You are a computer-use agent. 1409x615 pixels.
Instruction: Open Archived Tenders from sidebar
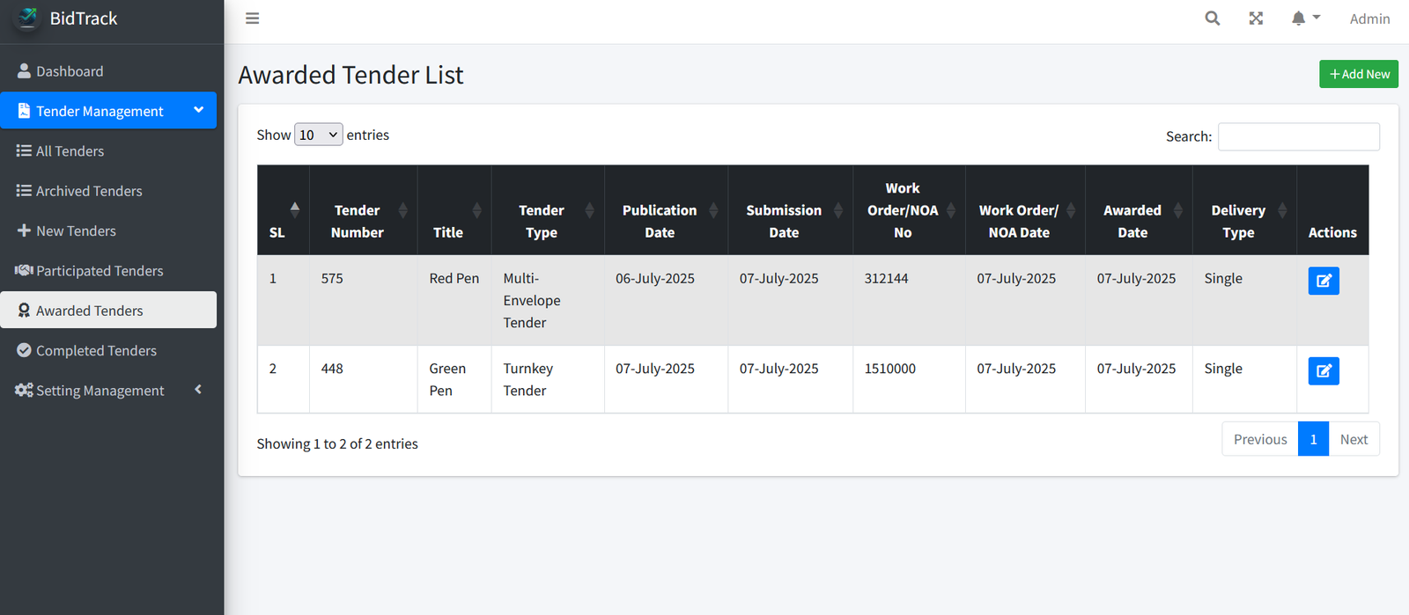pyautogui.click(x=88, y=191)
